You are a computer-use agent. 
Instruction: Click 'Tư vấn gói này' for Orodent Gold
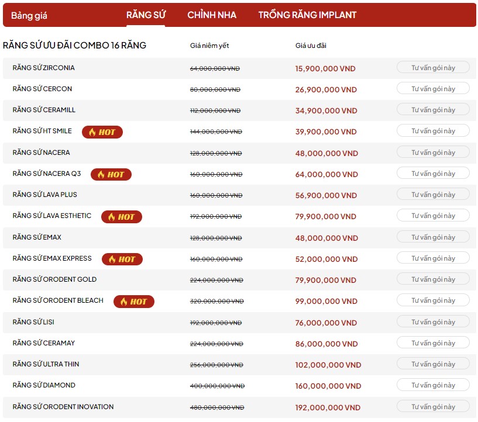(x=433, y=279)
